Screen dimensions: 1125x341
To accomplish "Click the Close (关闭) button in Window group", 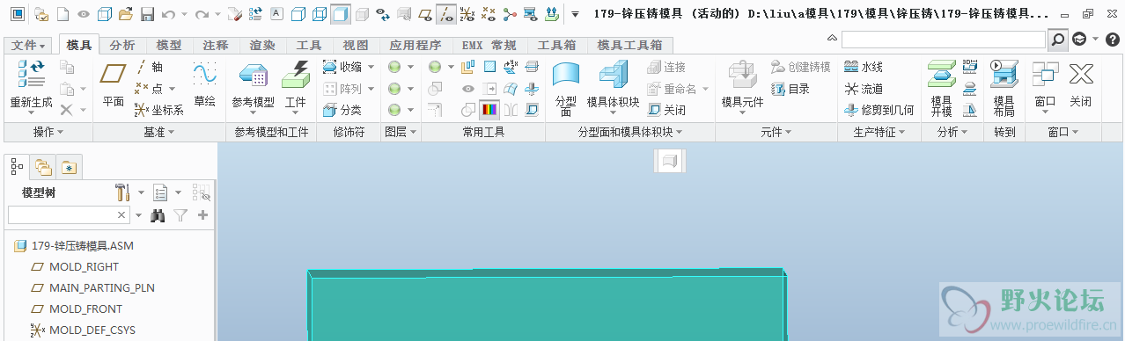I will pyautogui.click(x=1080, y=84).
